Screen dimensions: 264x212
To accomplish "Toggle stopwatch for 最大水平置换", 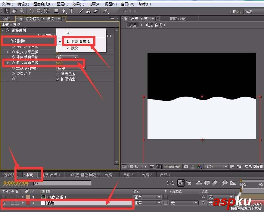I will 13,52.
